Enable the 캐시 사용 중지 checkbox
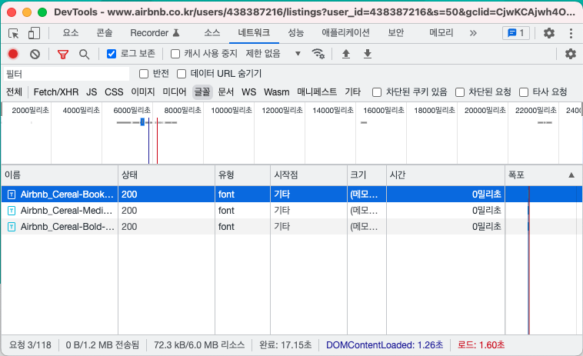Image resolution: width=583 pixels, height=356 pixels. [175, 55]
